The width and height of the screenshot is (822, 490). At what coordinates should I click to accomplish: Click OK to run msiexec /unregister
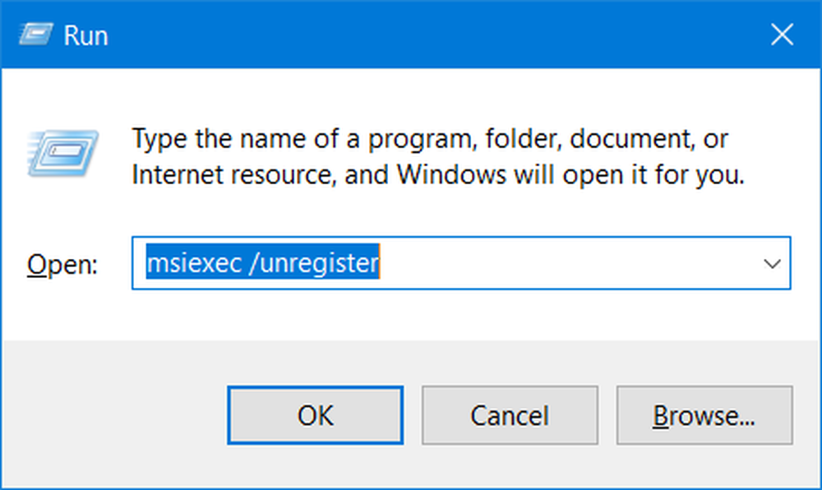click(315, 415)
